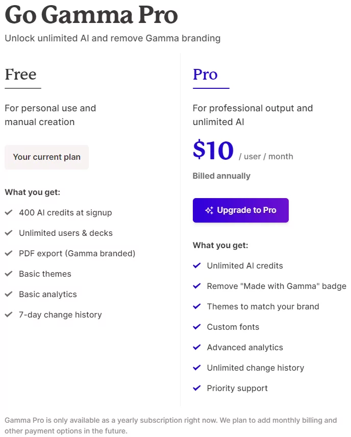Click the Billed annually label
Screen dimensions: 351x437
click(221, 176)
